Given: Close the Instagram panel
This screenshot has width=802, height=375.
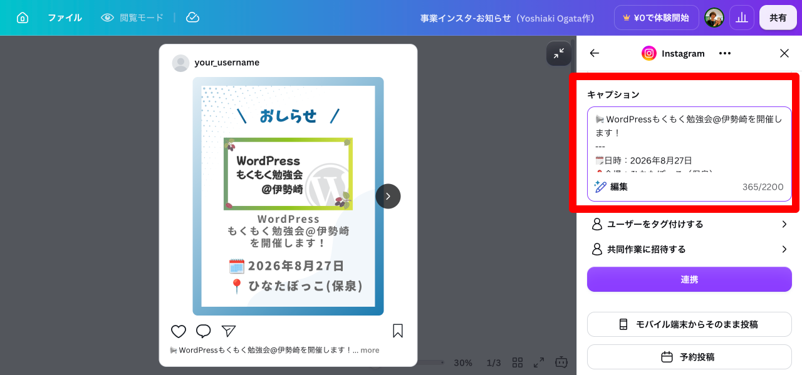Looking at the screenshot, I should coord(784,53).
